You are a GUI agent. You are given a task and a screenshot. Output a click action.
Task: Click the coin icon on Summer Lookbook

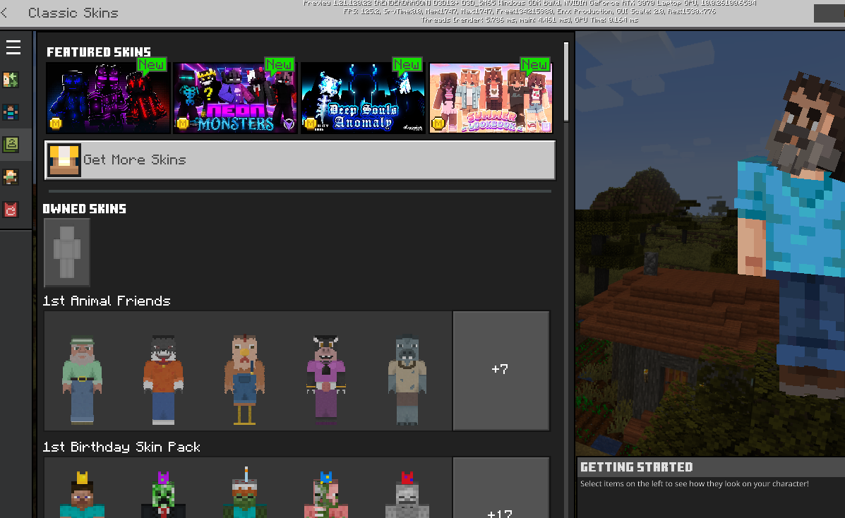pos(438,124)
